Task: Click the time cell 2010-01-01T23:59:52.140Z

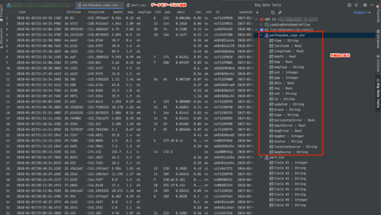Action: [x=39, y=18]
